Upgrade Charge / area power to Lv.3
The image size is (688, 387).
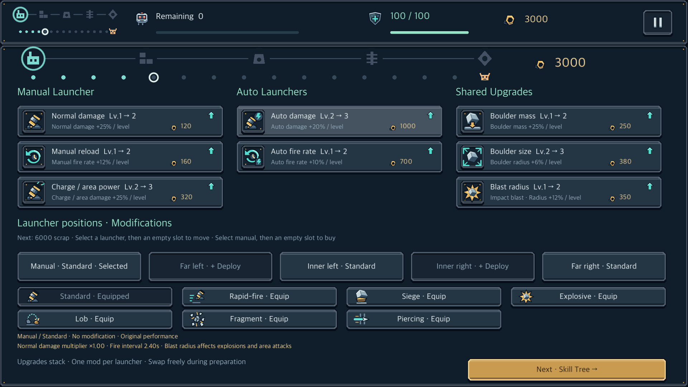click(120, 192)
